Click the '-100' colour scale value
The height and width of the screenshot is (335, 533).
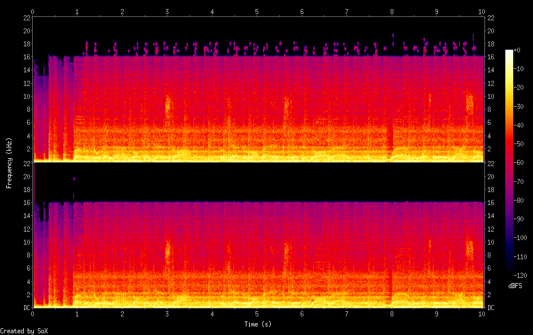(520, 237)
